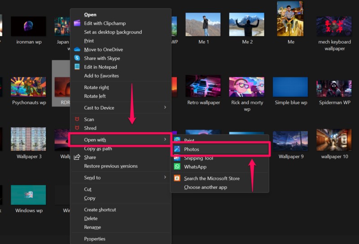Click the Microsoft Store icon

[177, 178]
